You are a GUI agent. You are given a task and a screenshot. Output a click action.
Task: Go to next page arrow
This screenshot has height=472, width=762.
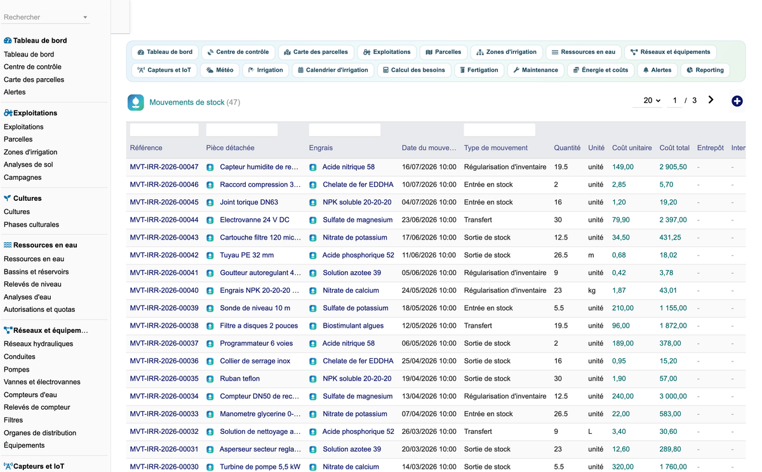(x=711, y=100)
